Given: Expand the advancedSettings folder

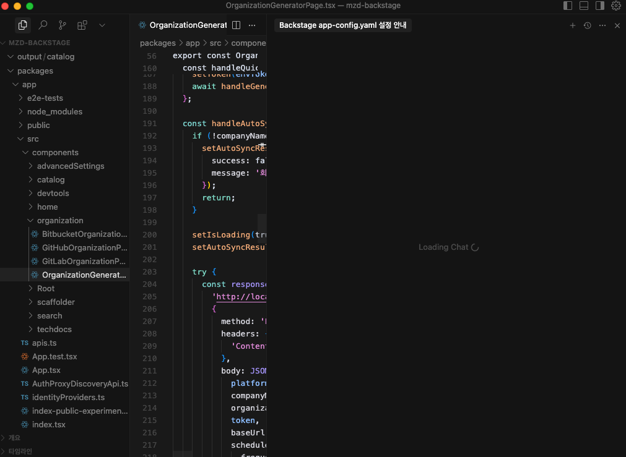Looking at the screenshot, I should 70,166.
